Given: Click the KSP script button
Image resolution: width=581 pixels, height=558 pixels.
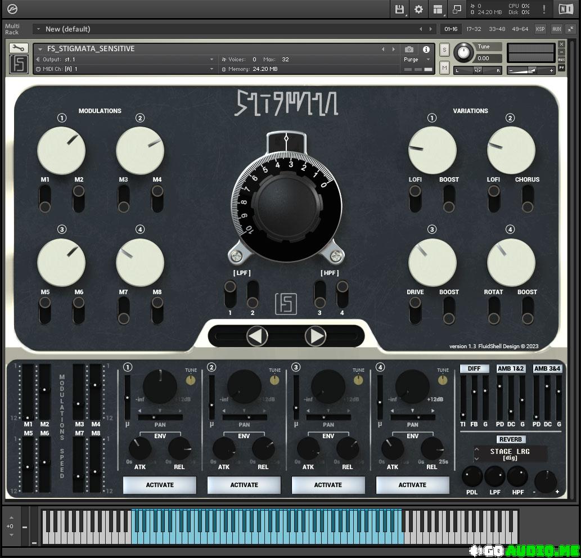Looking at the screenshot, I should [x=541, y=29].
